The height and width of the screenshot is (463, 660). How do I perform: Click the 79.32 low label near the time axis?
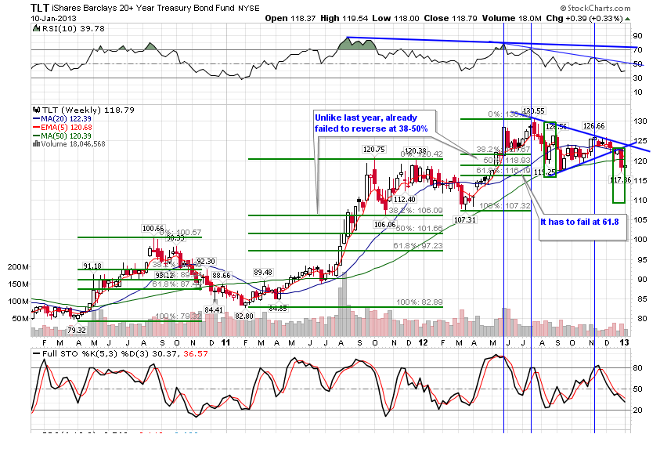coord(76,331)
